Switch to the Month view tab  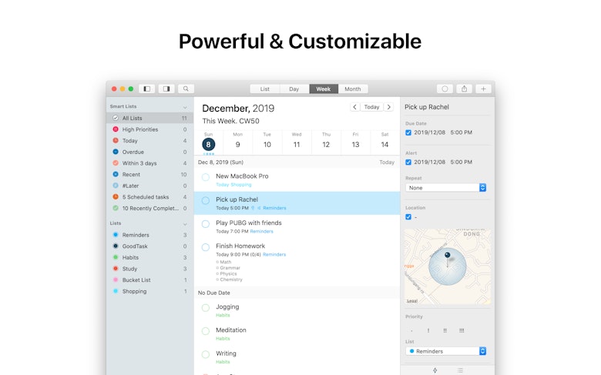click(352, 89)
